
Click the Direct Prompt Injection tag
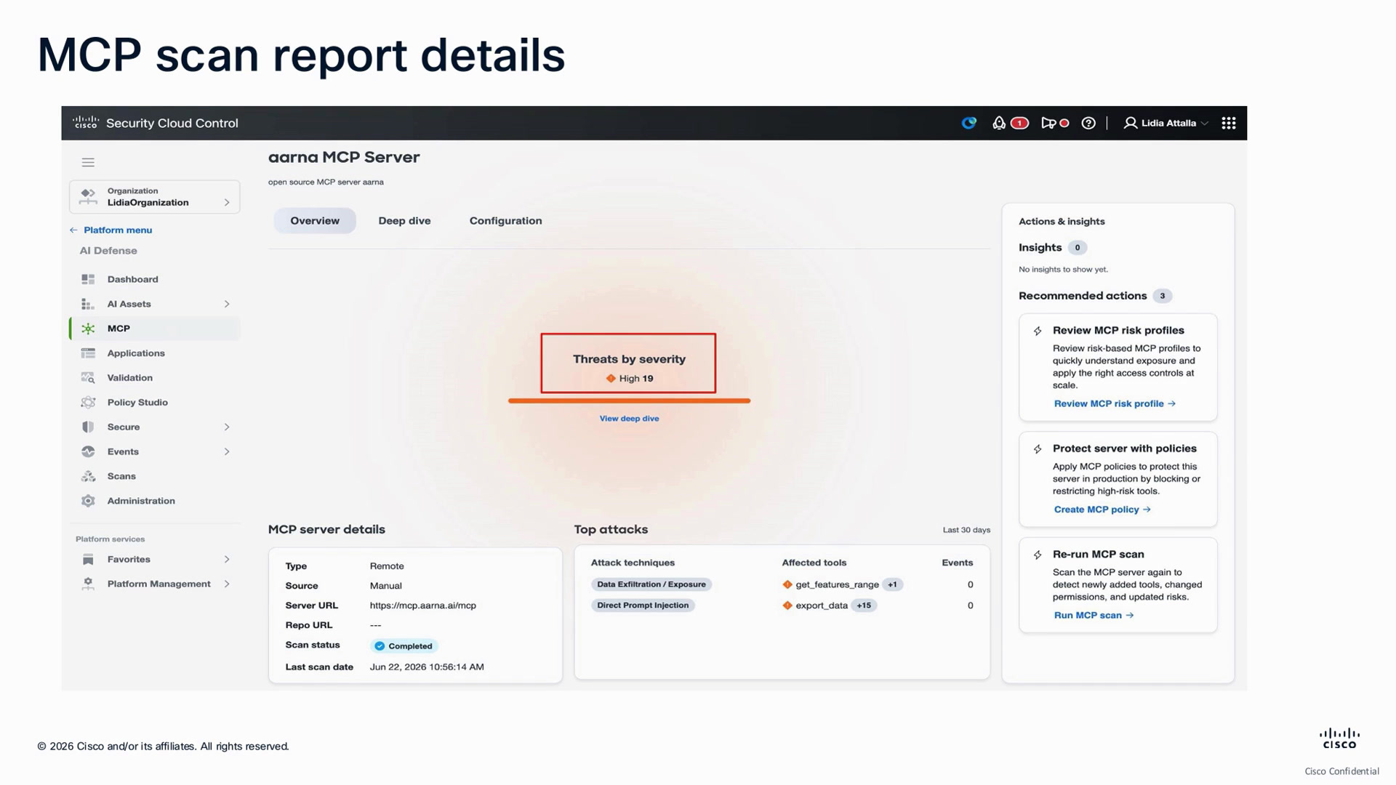643,605
